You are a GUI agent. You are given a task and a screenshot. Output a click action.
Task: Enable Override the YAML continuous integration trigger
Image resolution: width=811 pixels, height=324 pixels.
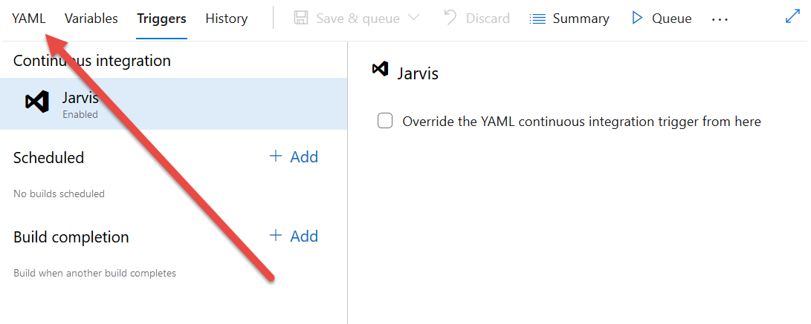(385, 122)
